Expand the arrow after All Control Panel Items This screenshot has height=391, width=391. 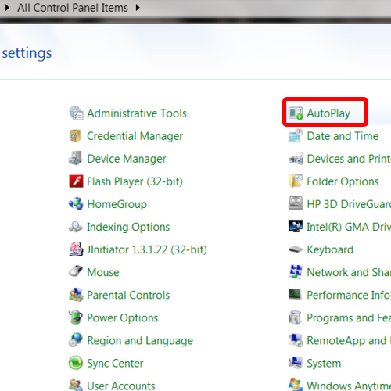pos(138,8)
